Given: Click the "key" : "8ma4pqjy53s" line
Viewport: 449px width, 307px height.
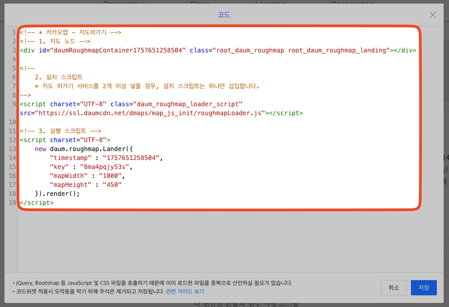Looking at the screenshot, I should coord(91,167).
